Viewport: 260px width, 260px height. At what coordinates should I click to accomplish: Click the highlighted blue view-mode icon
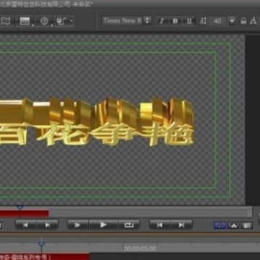(x=220, y=225)
